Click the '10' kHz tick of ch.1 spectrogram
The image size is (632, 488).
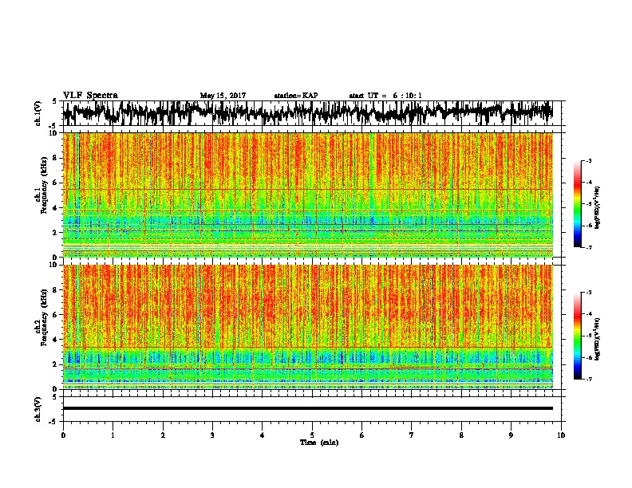coord(54,133)
